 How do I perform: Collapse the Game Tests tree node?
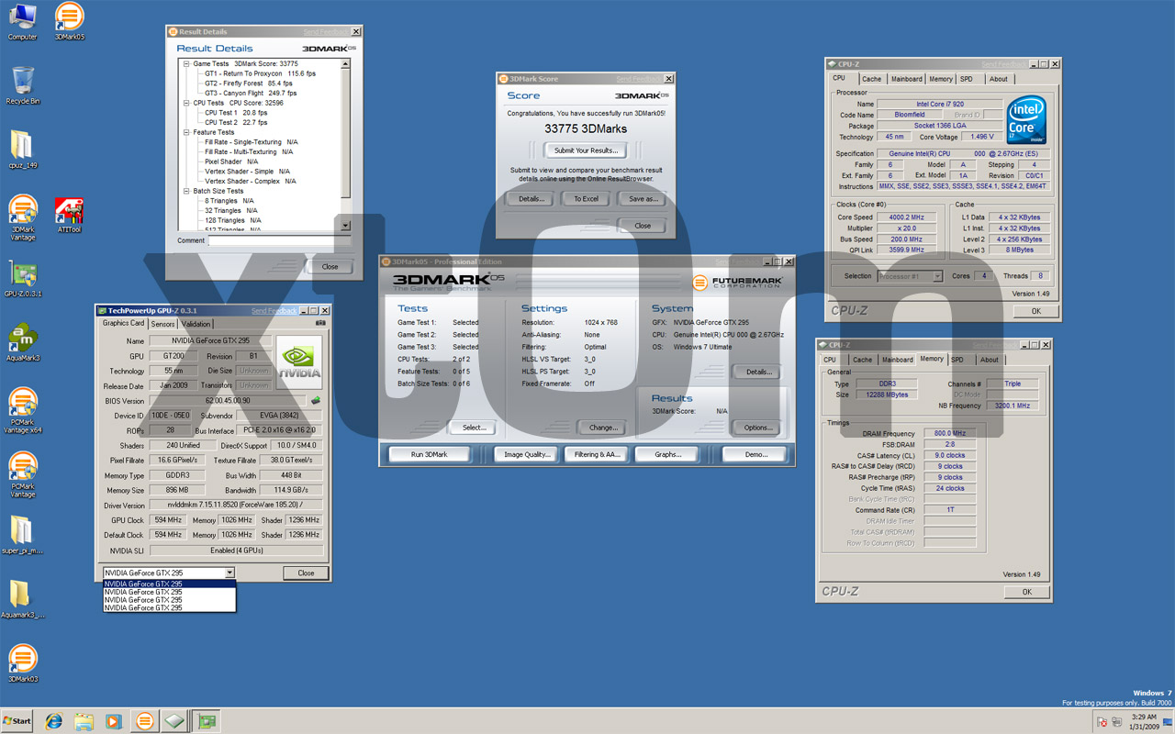point(186,63)
